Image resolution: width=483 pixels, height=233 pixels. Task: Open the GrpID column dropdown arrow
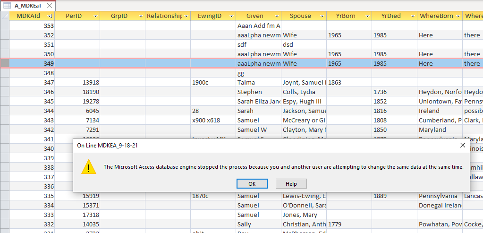coord(141,16)
